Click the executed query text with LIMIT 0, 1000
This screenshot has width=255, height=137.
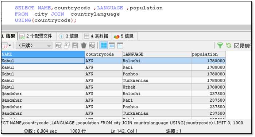click(x=122, y=123)
